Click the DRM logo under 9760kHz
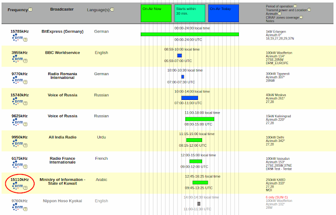 tap(17, 207)
